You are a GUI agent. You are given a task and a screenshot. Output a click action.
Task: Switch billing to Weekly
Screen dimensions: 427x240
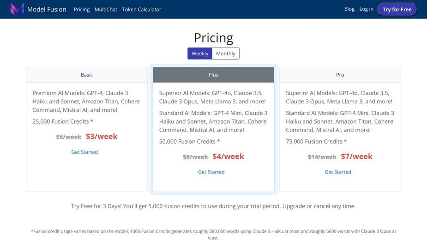pos(200,54)
